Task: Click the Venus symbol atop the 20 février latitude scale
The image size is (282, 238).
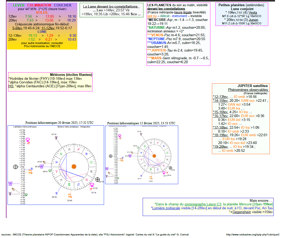Action: 28,140
